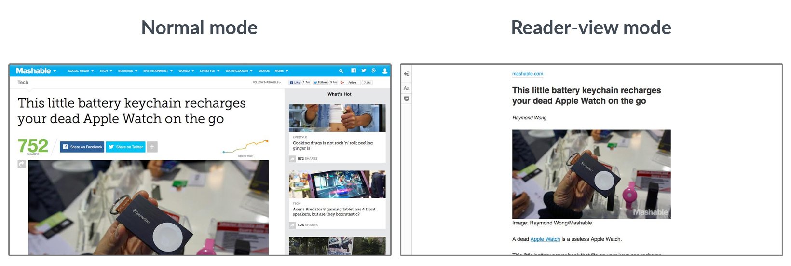Open the Videos menu item
The image size is (791, 266).
[264, 71]
